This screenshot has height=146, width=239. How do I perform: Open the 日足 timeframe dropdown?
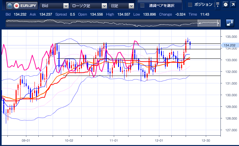121,6
